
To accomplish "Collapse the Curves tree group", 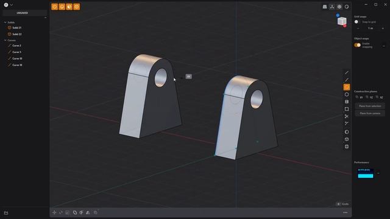I will point(5,40).
